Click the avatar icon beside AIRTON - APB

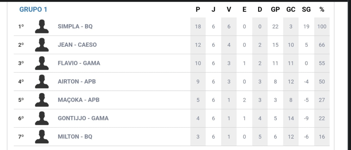tap(42, 82)
